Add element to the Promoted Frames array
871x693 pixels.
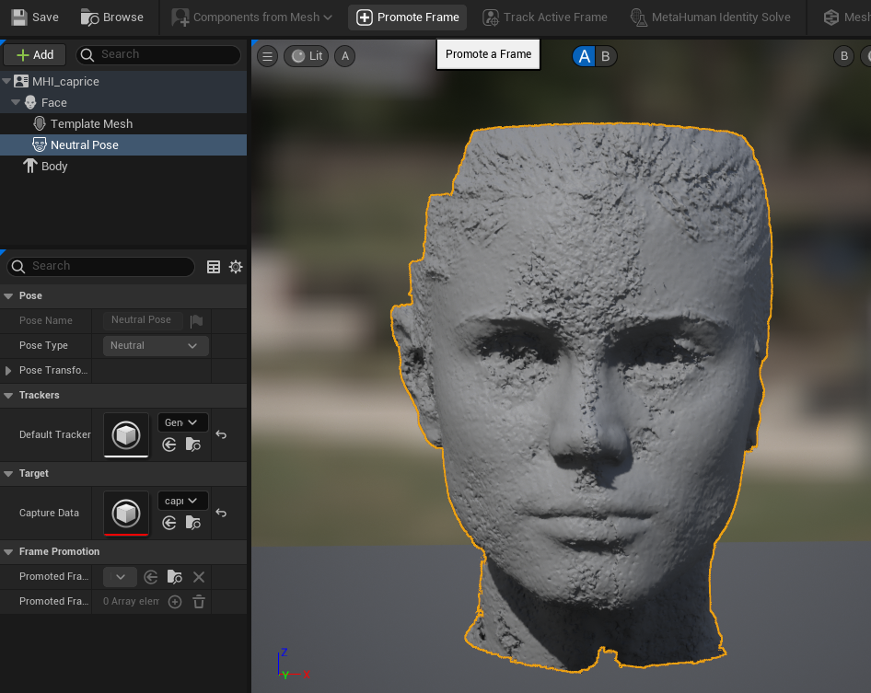175,602
